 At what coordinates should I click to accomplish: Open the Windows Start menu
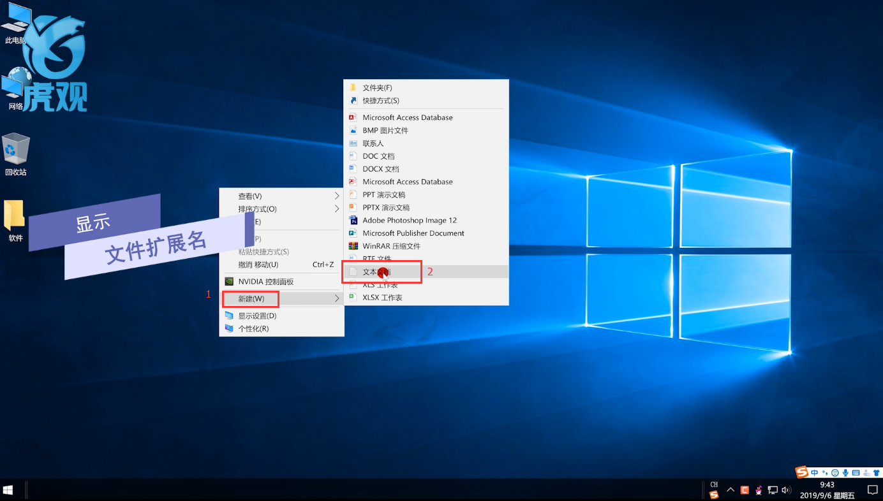(x=8, y=490)
